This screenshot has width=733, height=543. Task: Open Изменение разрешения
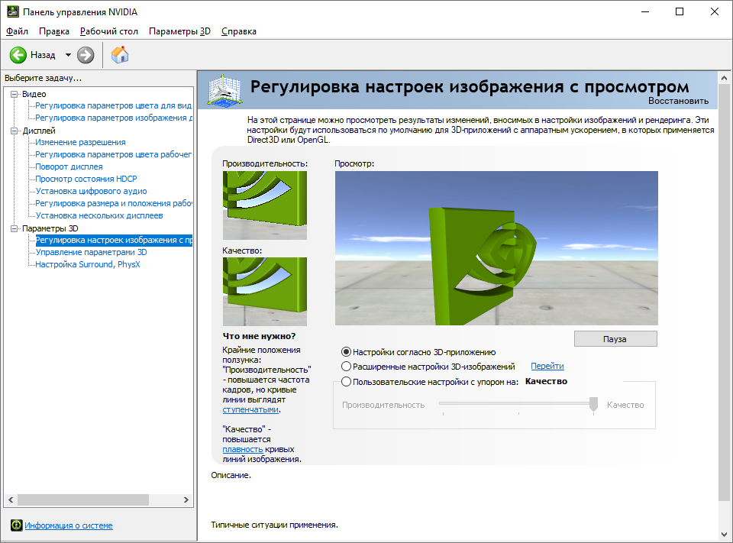[x=80, y=142]
